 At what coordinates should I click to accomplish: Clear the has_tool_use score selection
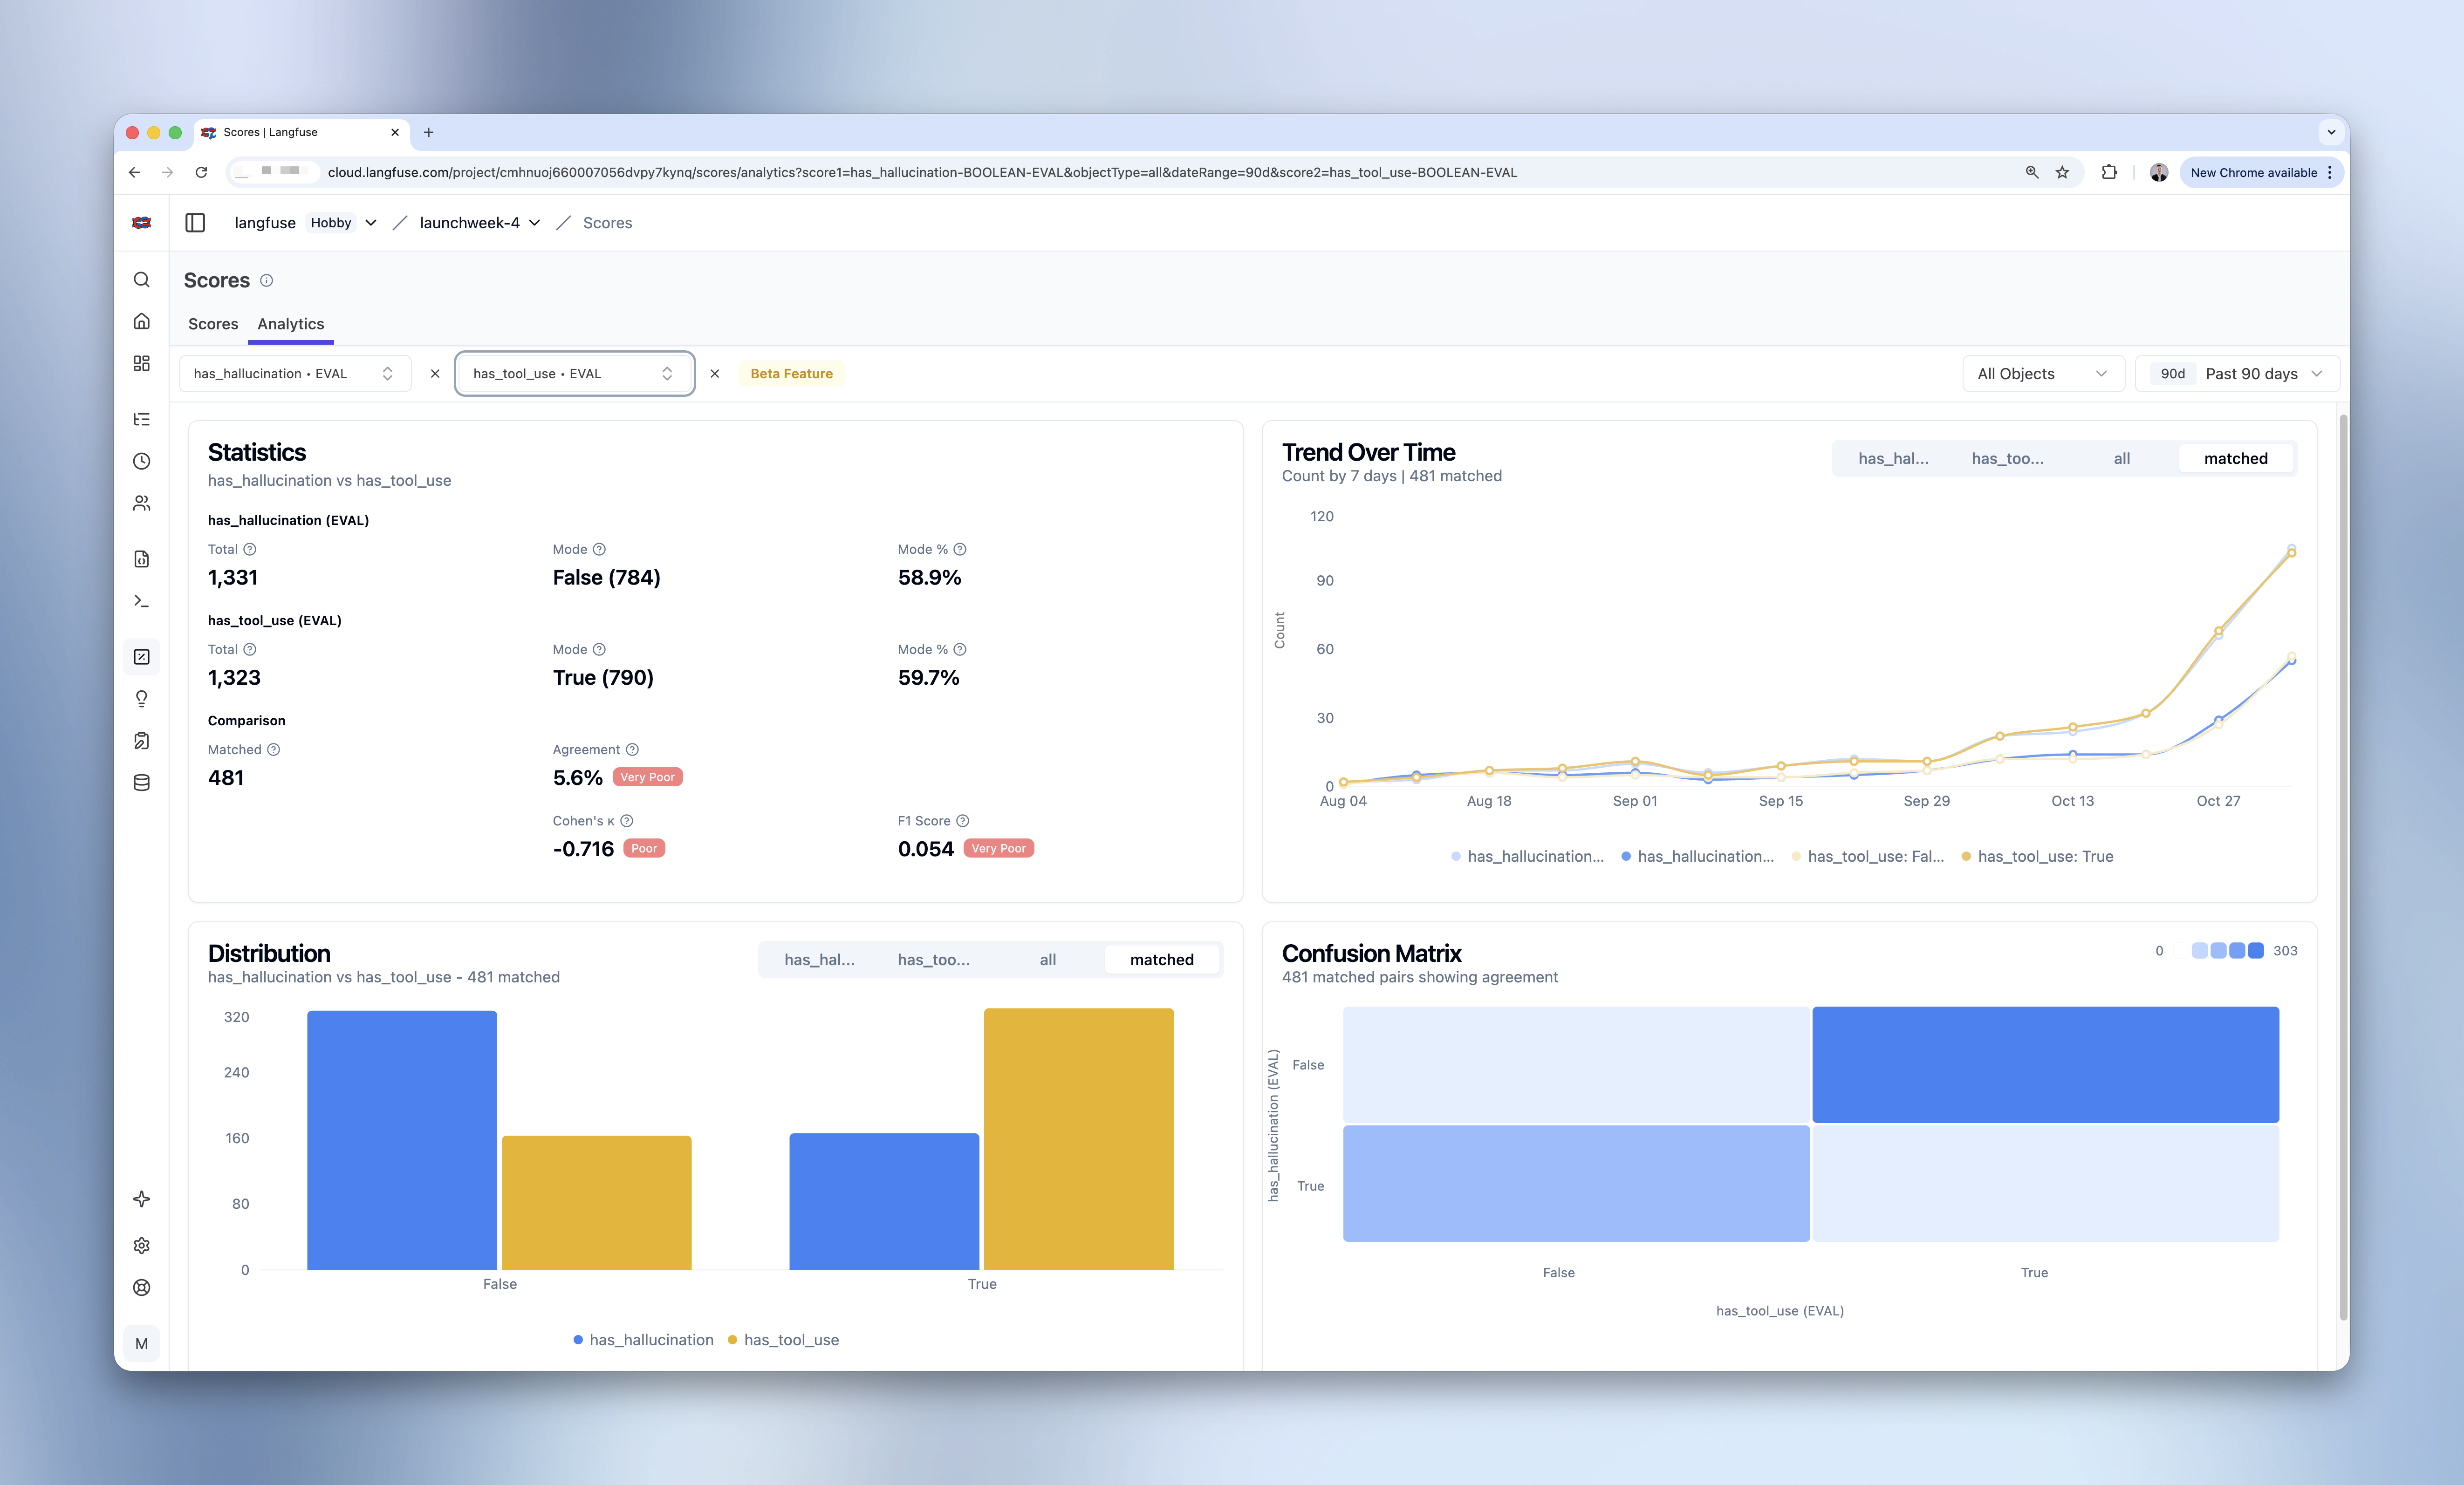pos(714,373)
